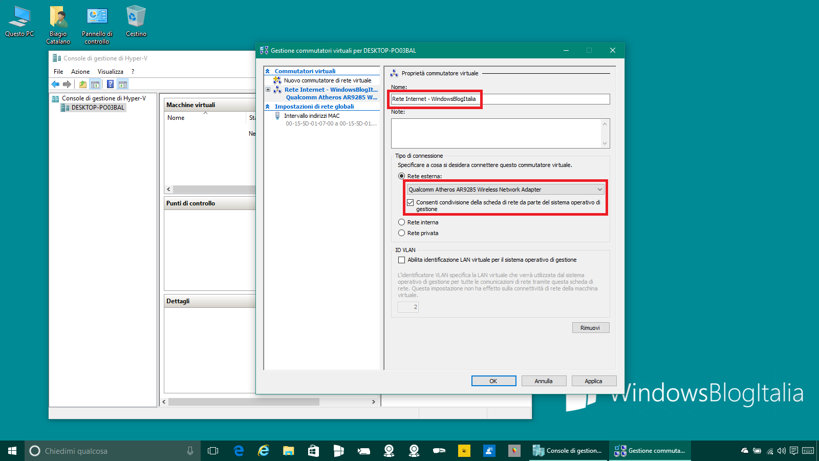This screenshot has height=461, width=819.
Task: Toggle Consenti condivisione della scheda di rete checkbox
Action: [x=411, y=202]
